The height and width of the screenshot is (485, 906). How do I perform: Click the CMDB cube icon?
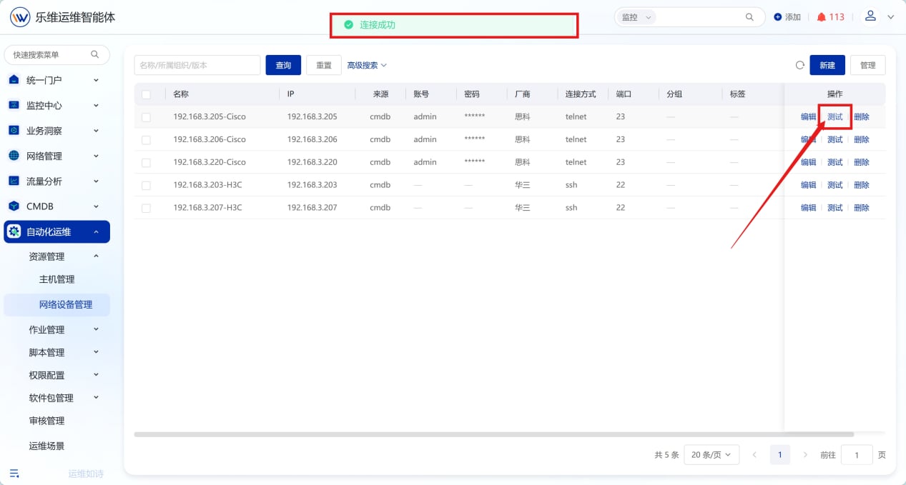pos(14,206)
